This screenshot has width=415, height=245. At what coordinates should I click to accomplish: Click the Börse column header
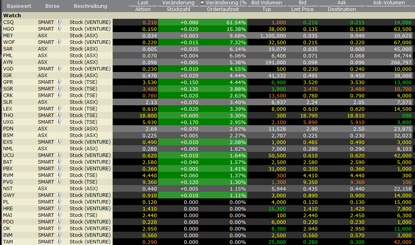(52, 6)
